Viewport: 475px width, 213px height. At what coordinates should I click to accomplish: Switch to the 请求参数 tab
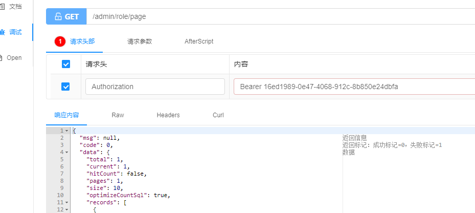pos(140,41)
